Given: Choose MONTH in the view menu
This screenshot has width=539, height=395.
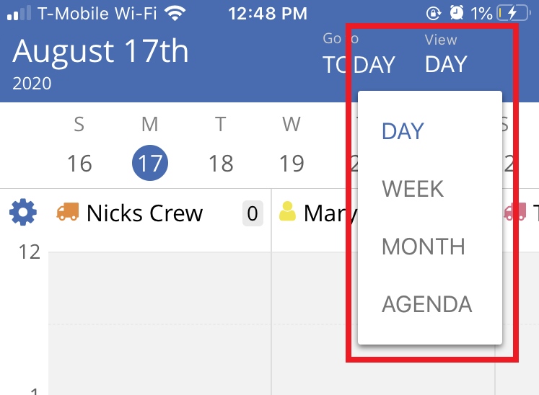Looking at the screenshot, I should (424, 247).
